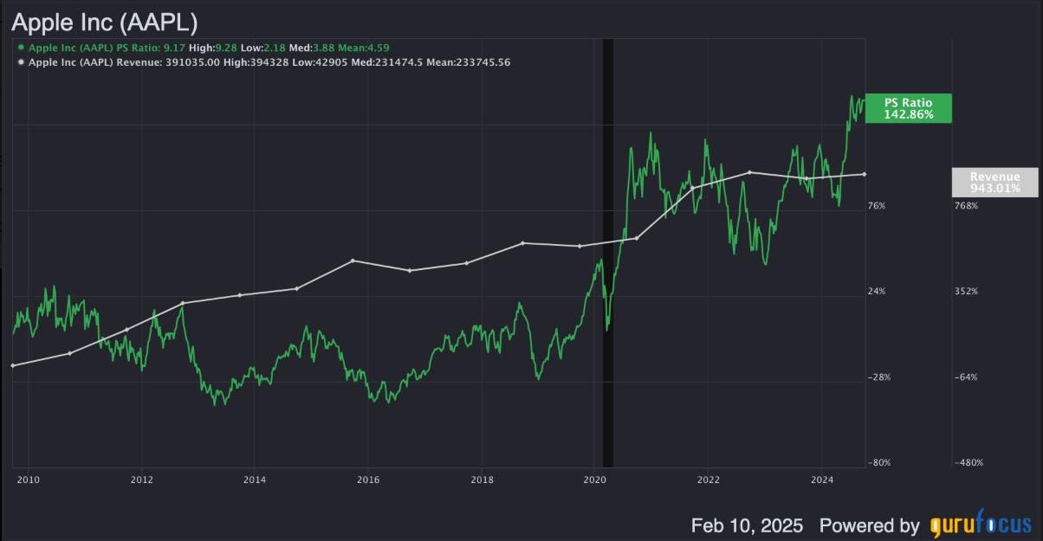Click the 2020 x-axis label
The width and height of the screenshot is (1043, 541).
[594, 479]
